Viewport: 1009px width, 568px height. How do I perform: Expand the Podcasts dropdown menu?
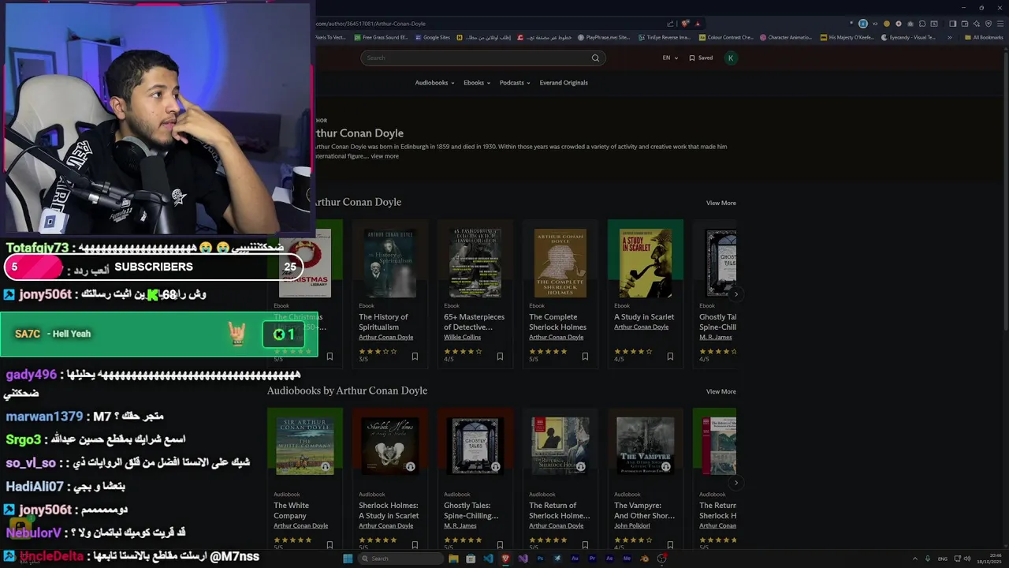click(x=515, y=83)
